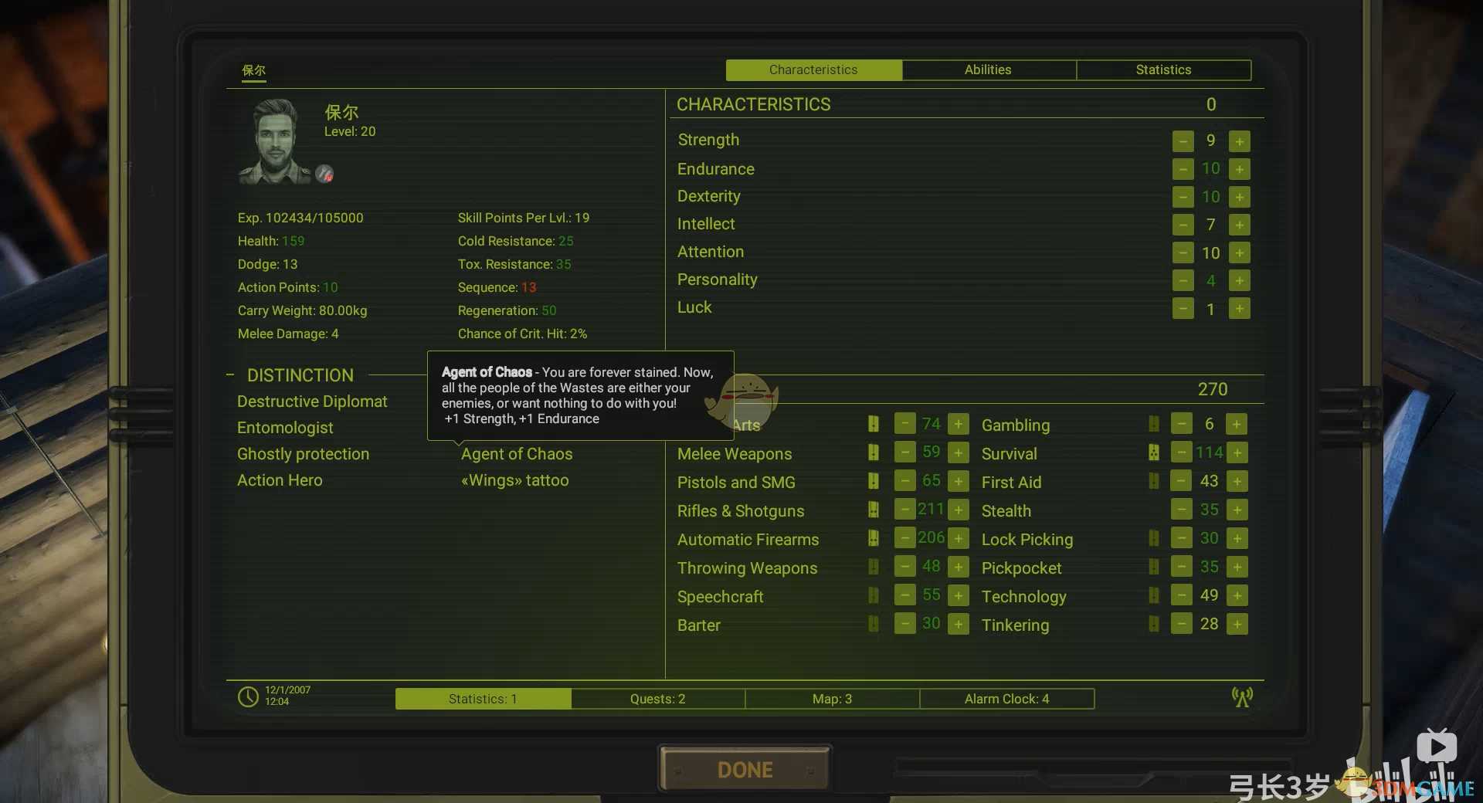Viewport: 1483px width, 803px height.
Task: Click the minus icon next to Rifles & Shotguns
Action: 904,510
